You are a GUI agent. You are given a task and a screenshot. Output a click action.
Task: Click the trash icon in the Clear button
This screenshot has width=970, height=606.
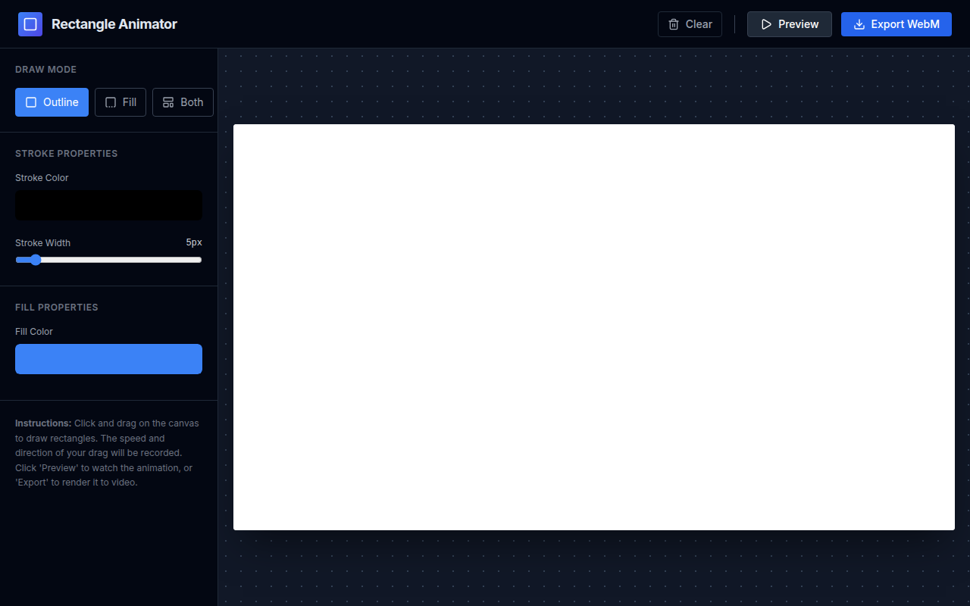pos(673,23)
